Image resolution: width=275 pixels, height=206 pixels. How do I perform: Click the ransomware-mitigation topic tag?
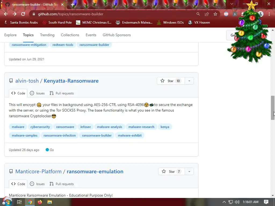pos(29,45)
